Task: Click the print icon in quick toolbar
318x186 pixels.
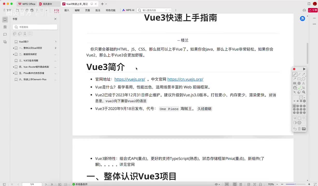Action: click(x=32, y=10)
